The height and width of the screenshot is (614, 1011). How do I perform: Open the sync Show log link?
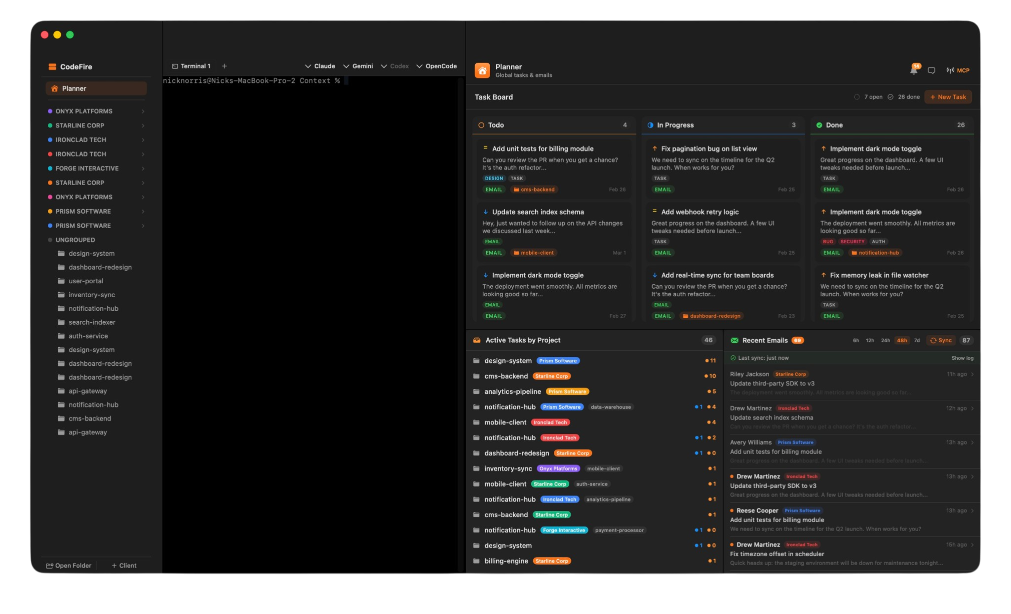pyautogui.click(x=962, y=357)
